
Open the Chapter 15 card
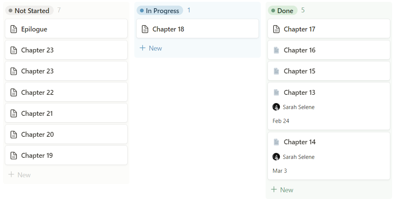(x=329, y=71)
